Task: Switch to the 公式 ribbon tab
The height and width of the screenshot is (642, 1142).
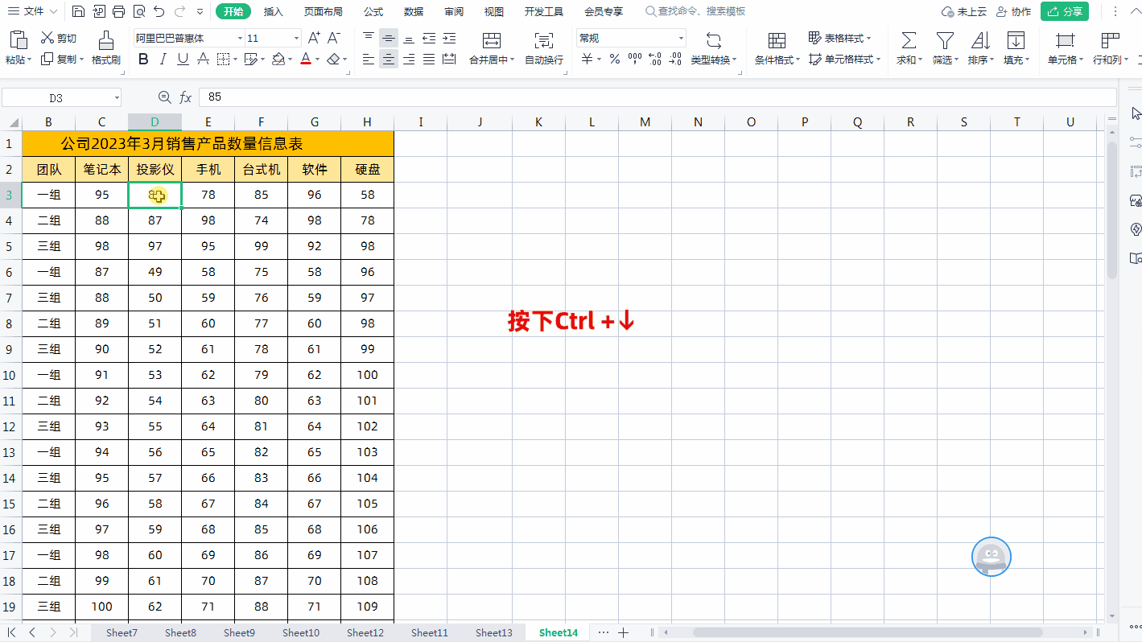Action: click(x=373, y=11)
